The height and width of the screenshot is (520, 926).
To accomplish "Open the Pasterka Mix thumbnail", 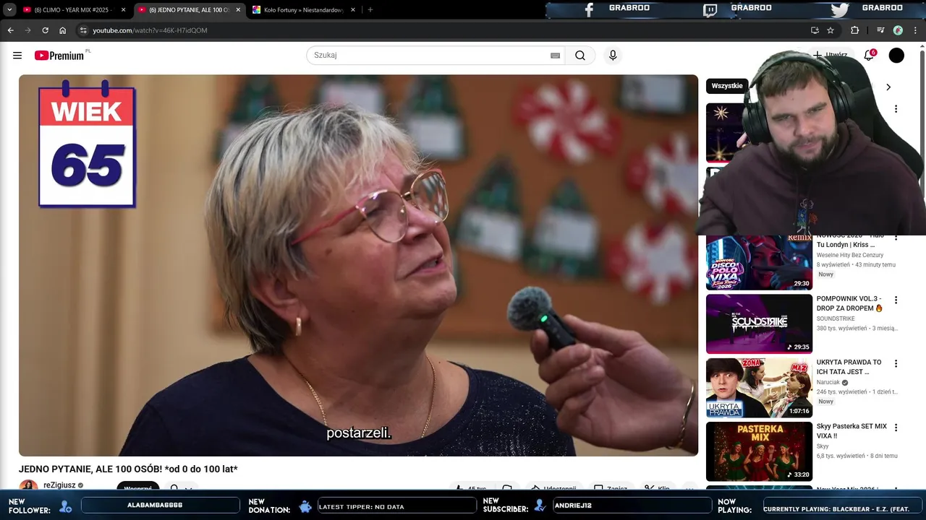I will pyautogui.click(x=759, y=451).
